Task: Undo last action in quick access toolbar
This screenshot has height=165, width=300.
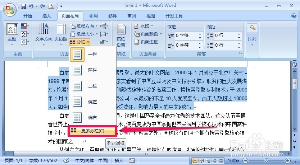Action: click(x=31, y=6)
